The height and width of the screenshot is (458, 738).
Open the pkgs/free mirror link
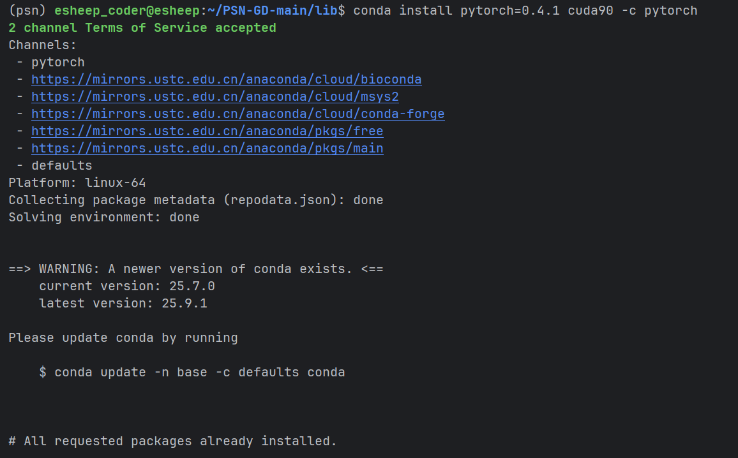click(x=207, y=131)
